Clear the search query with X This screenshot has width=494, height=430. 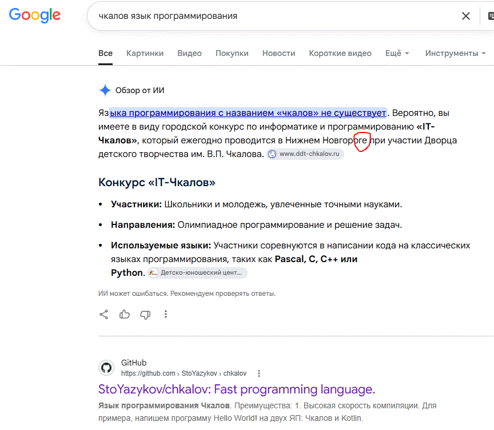tap(465, 16)
